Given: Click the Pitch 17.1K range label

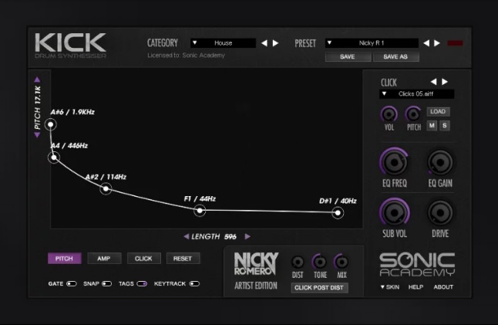Looking at the screenshot, I should [x=38, y=107].
